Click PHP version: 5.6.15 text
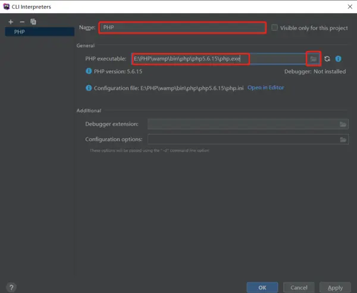 [x=118, y=71]
